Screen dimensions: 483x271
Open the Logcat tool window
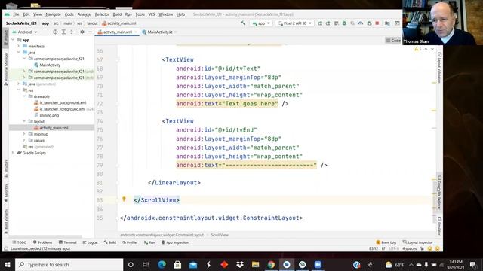[x=90, y=242]
